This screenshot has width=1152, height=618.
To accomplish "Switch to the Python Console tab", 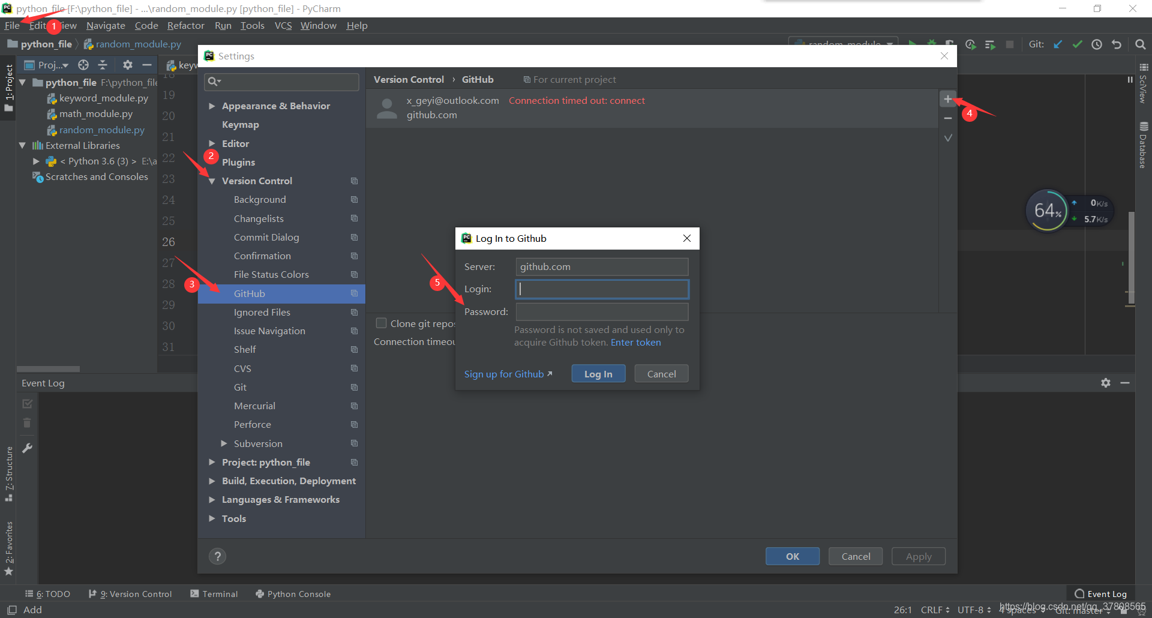I will pyautogui.click(x=293, y=594).
